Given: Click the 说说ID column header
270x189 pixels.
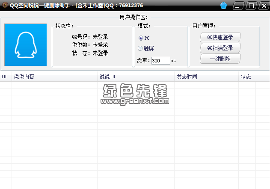Looking at the screenshot, I should click(x=136, y=77).
